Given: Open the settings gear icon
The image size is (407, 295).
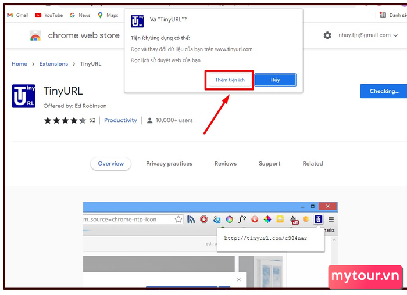Looking at the screenshot, I should tap(327, 35).
